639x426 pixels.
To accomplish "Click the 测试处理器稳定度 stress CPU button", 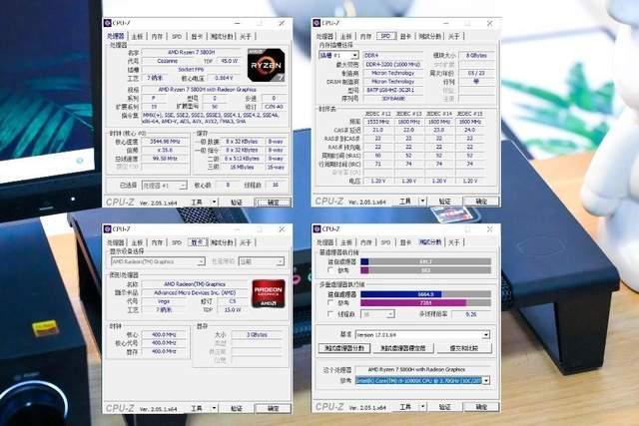I will [402, 348].
